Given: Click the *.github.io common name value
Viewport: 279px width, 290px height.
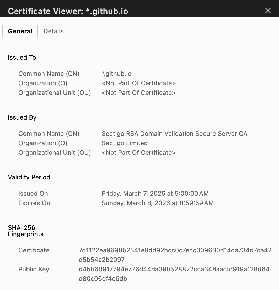Looking at the screenshot, I should (116, 74).
